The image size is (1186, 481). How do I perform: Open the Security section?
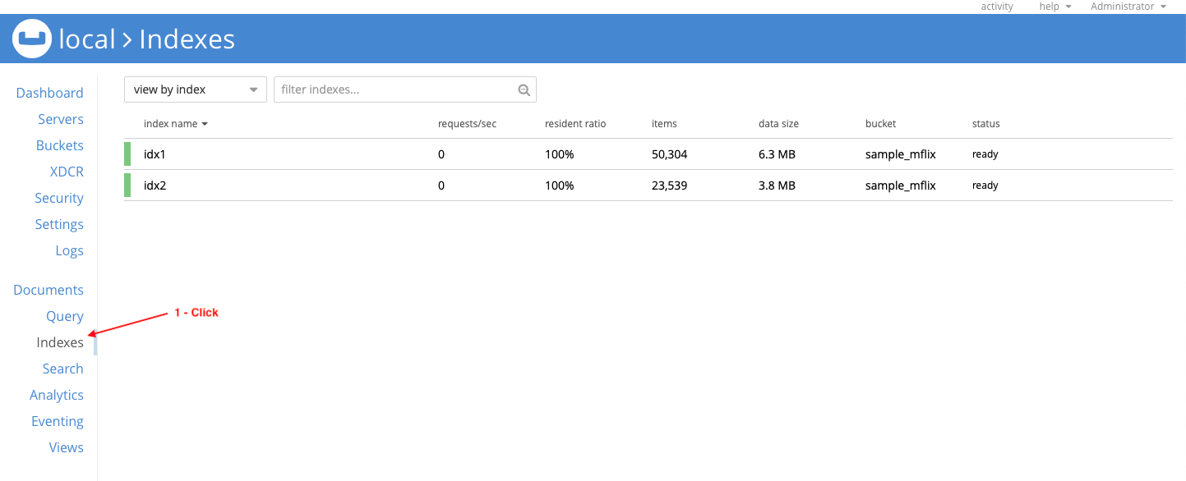(58, 198)
